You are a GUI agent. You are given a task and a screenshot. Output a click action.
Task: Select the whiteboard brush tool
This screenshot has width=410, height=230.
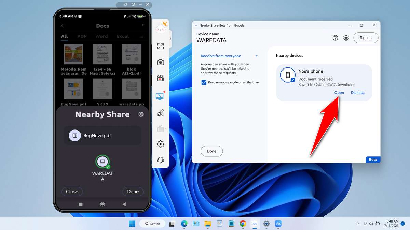(160, 113)
